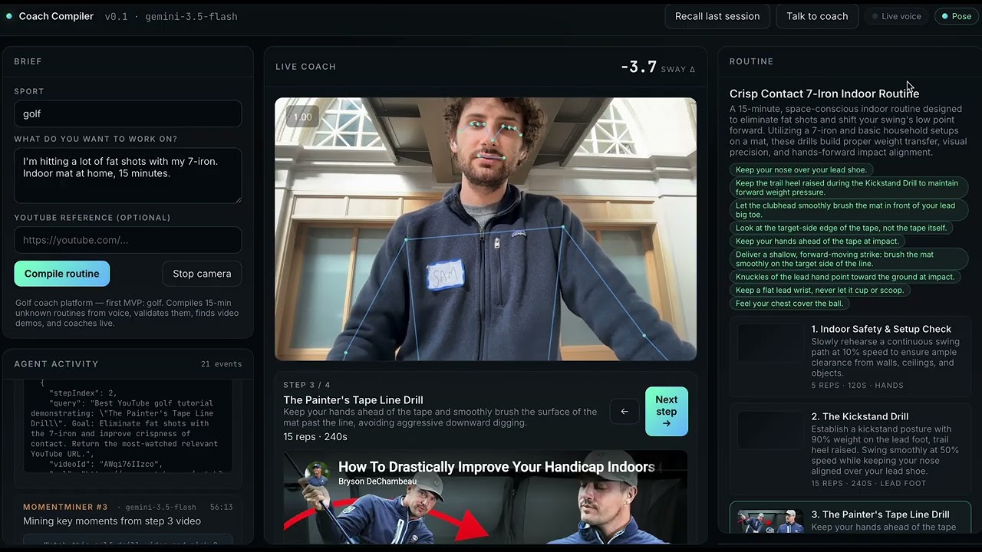The height and width of the screenshot is (552, 982).
Task: Click the Stop camera button
Action: (202, 274)
